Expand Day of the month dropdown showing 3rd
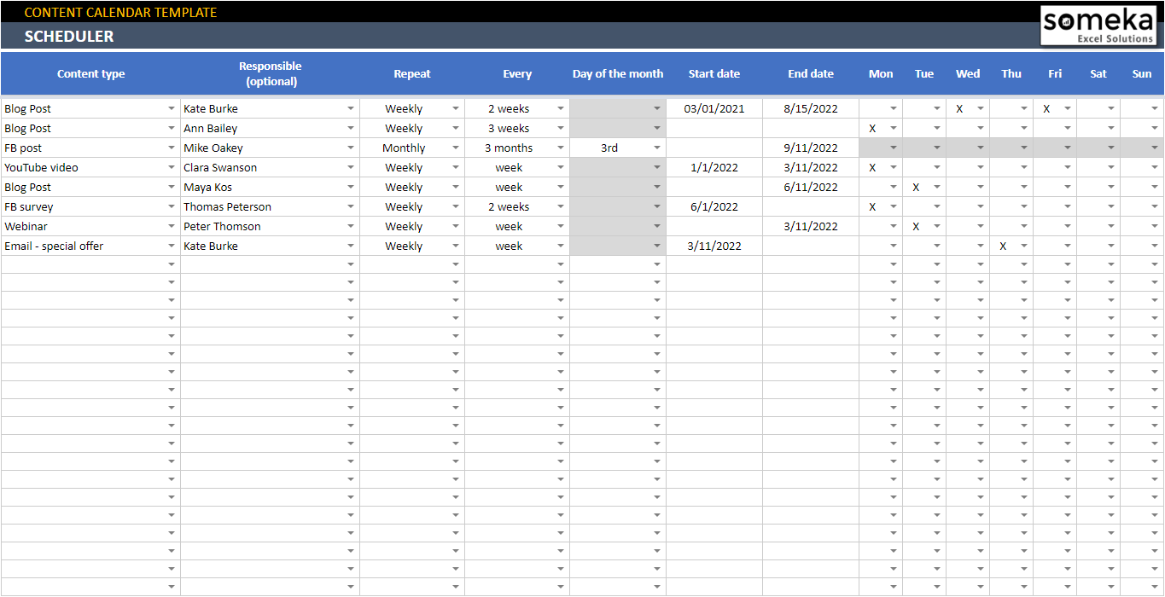Image resolution: width=1165 pixels, height=597 pixels. tap(657, 148)
